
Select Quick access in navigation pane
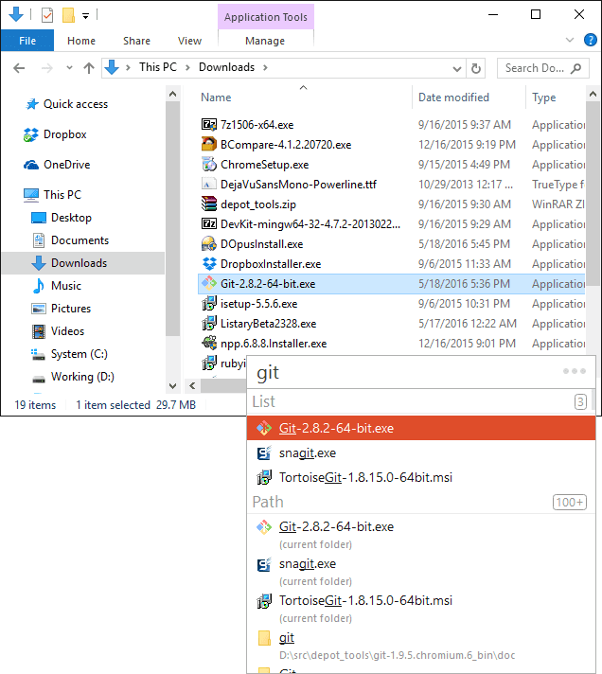pos(76,104)
